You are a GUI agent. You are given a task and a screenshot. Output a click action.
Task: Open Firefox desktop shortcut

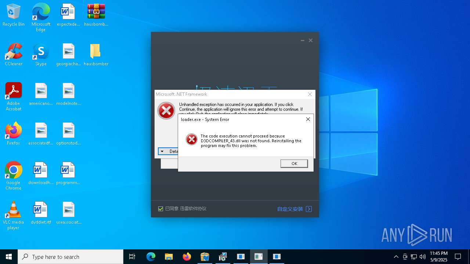[14, 134]
